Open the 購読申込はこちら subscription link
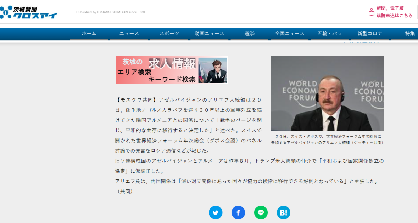The width and height of the screenshot is (418, 223). 395,16
